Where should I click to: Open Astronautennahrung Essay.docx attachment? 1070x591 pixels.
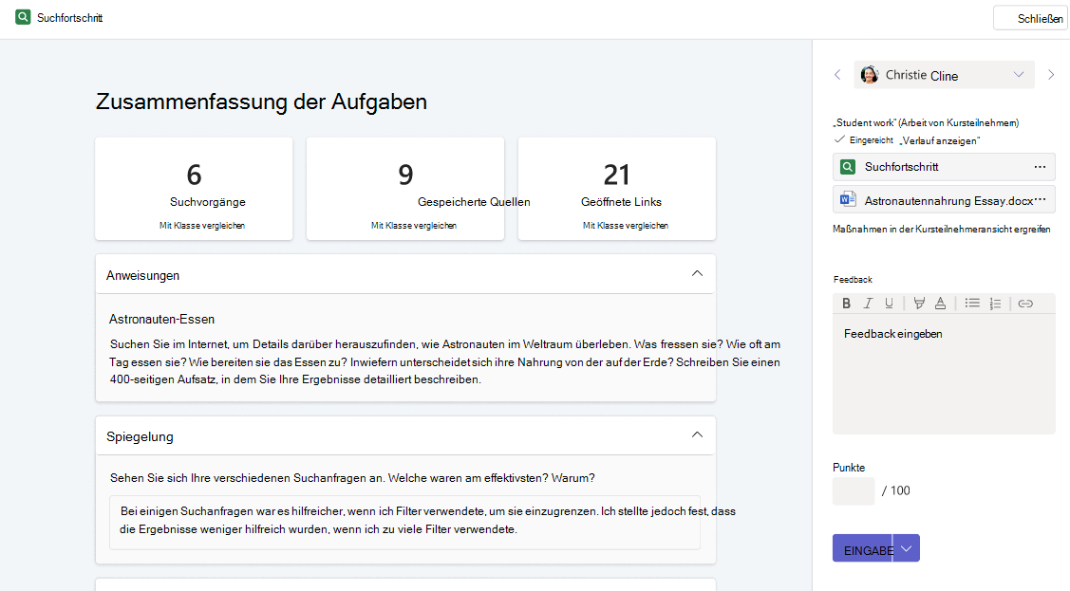944,200
